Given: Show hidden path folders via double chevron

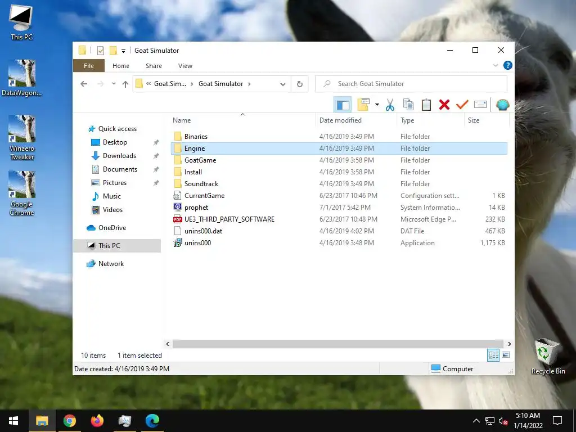Looking at the screenshot, I should point(148,84).
